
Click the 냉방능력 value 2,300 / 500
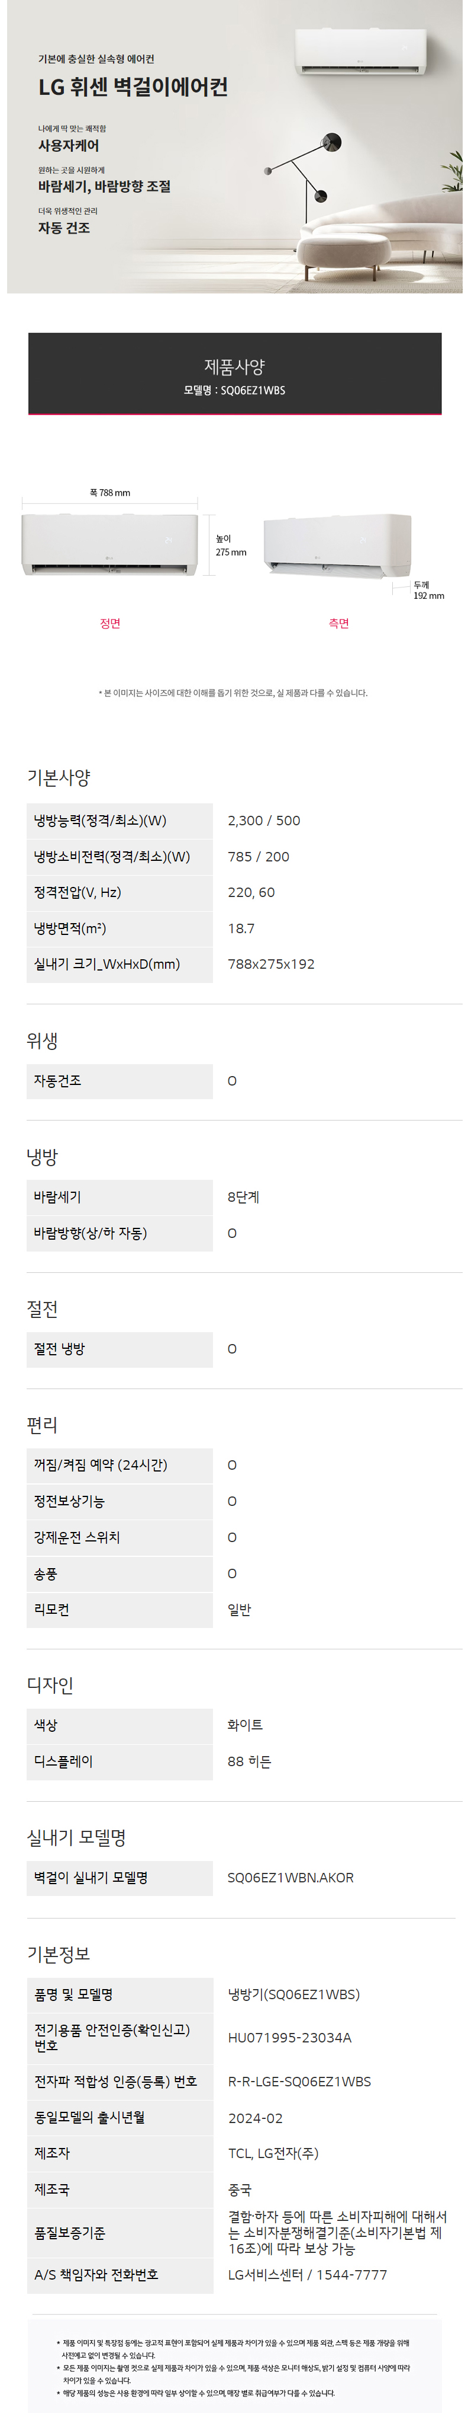264,821
